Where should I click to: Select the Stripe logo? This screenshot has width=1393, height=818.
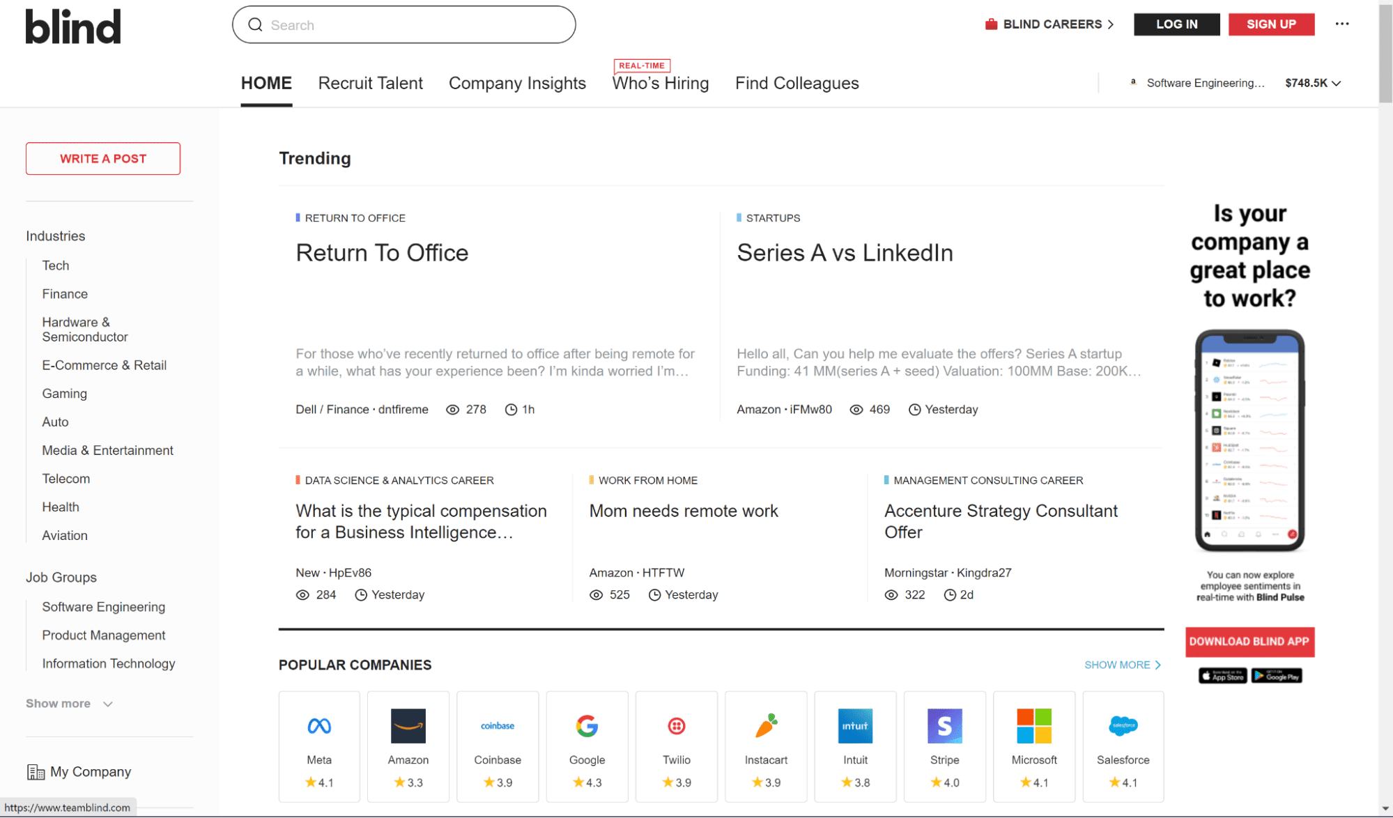(944, 725)
